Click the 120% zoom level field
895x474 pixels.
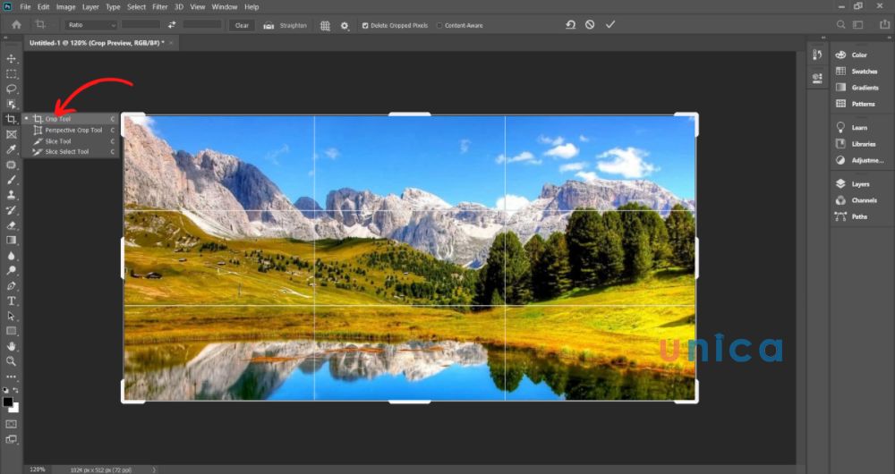[x=38, y=470]
